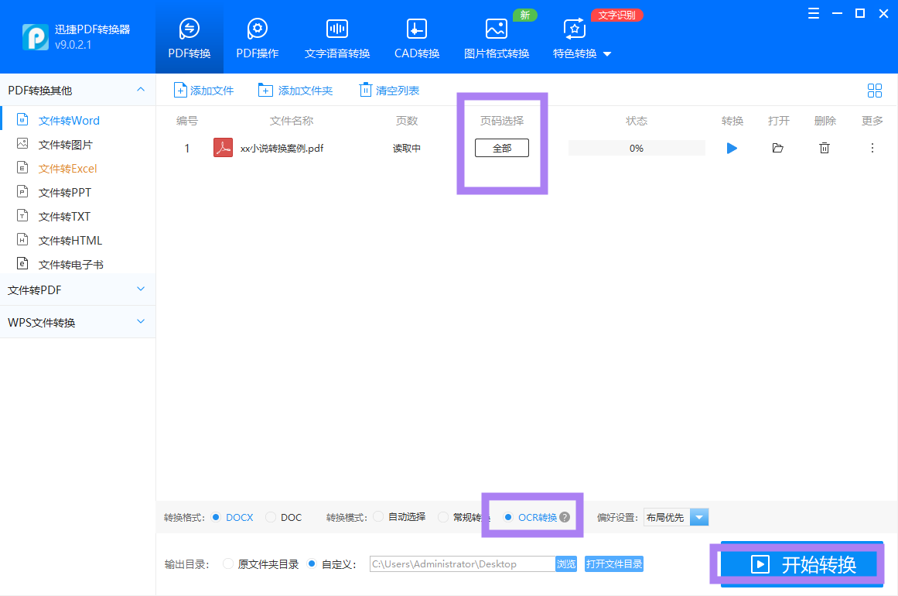Click 清空列表 trash button

tap(389, 91)
